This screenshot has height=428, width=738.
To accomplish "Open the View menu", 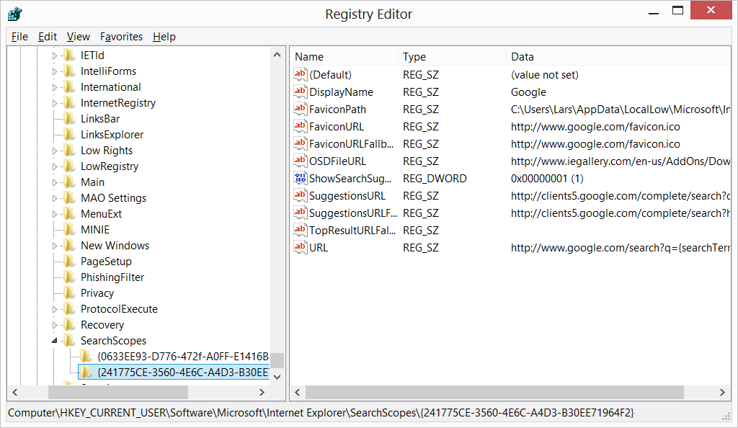I will (78, 36).
